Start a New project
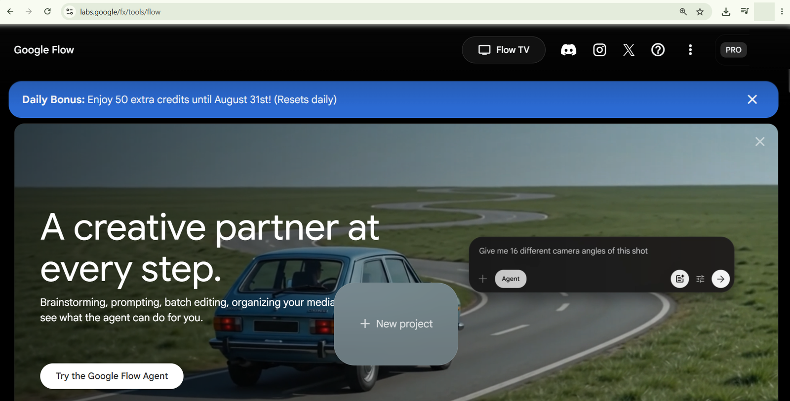Image resolution: width=790 pixels, height=401 pixels. pyautogui.click(x=396, y=324)
